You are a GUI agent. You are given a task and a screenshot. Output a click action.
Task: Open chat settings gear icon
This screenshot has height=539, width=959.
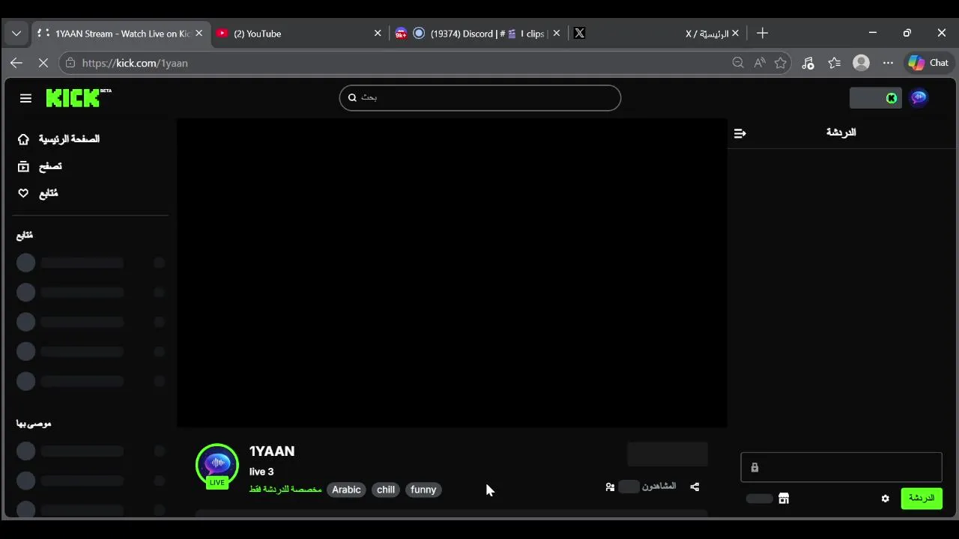click(885, 499)
